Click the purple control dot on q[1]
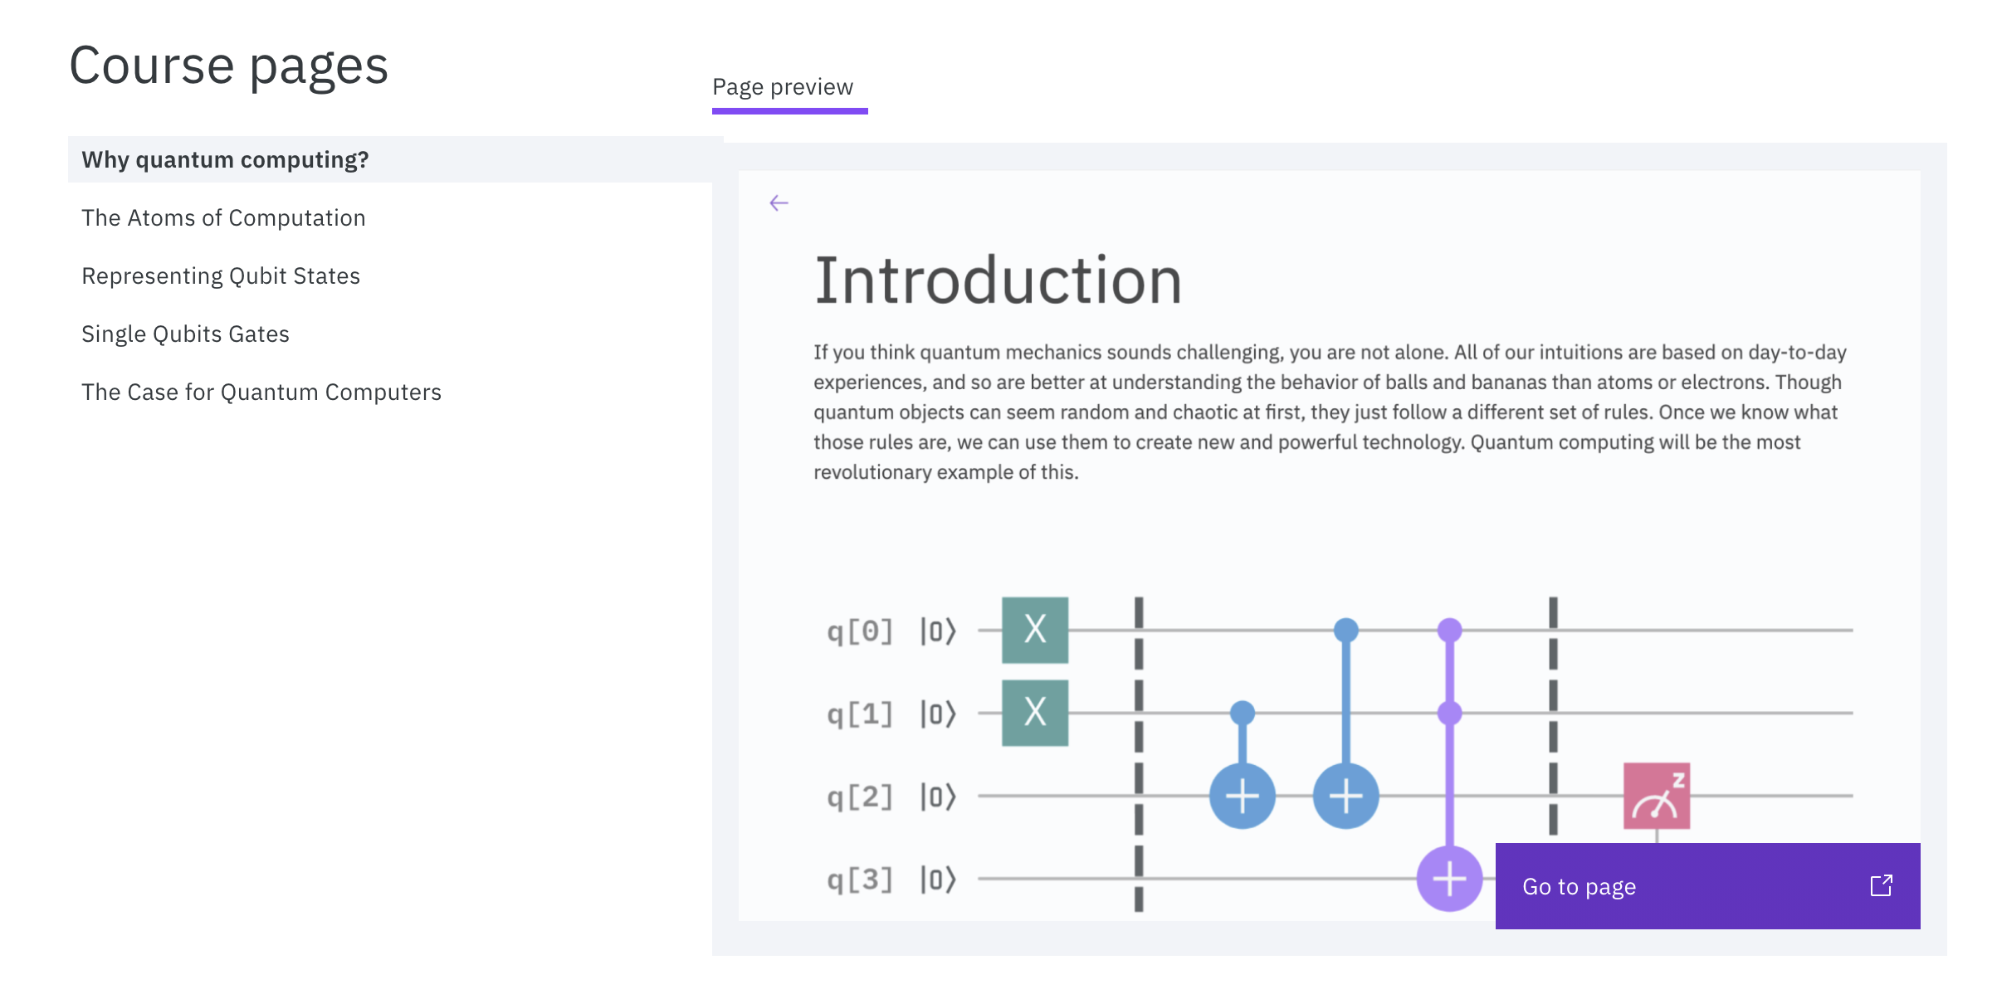1997x1004 pixels. (1449, 712)
